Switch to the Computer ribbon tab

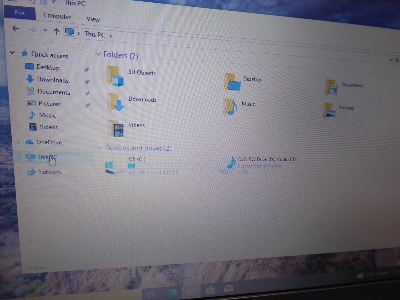coord(57,16)
